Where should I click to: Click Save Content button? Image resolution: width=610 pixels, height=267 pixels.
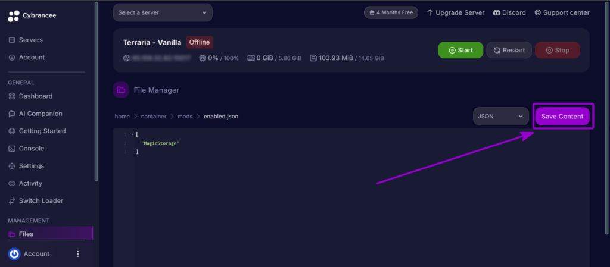pos(562,117)
